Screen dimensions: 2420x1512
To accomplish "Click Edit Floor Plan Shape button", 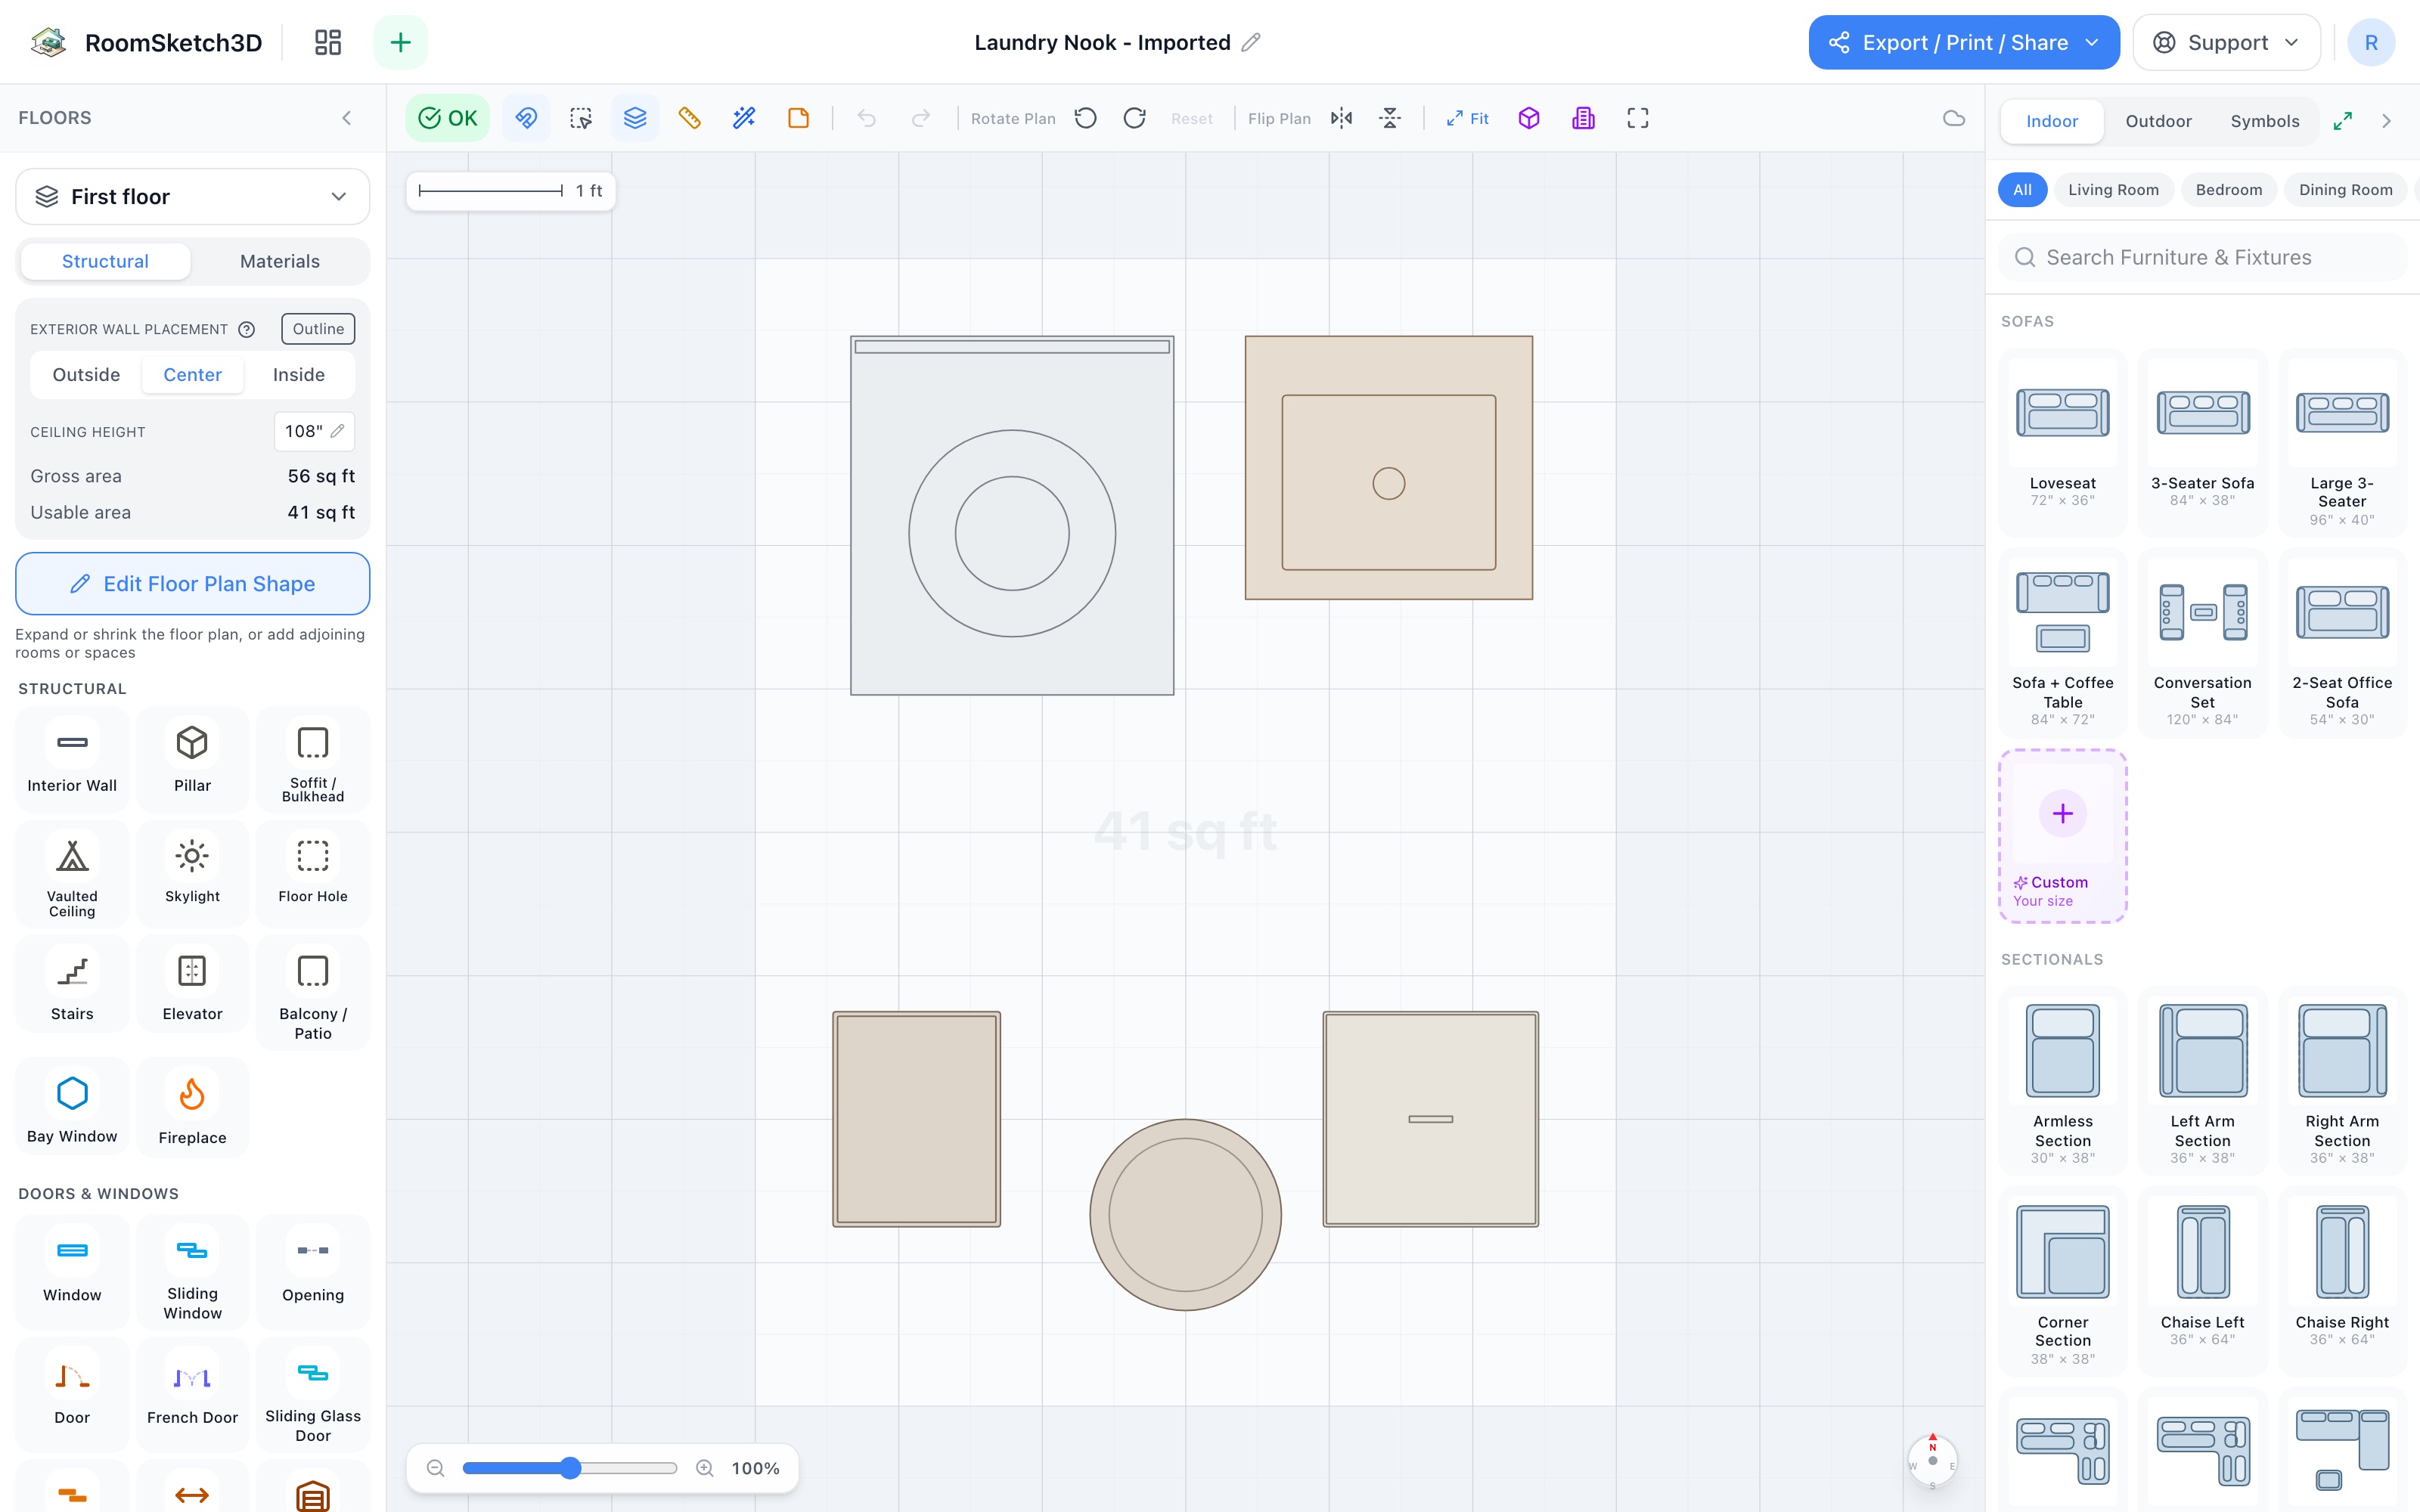I will tap(192, 584).
